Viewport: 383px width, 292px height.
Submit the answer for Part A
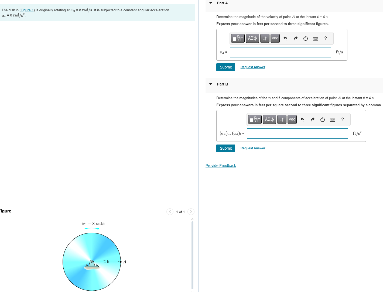click(x=225, y=67)
